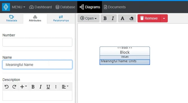Screen dimensions: 188x103
Task: Go to the Dashboard page
Action: (40, 7)
